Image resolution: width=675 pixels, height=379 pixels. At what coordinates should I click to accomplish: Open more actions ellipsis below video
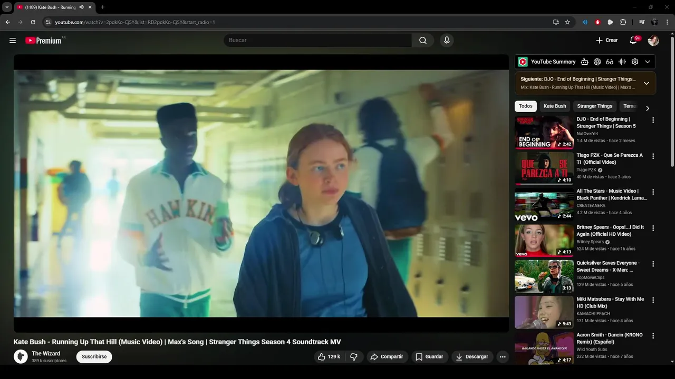point(503,357)
